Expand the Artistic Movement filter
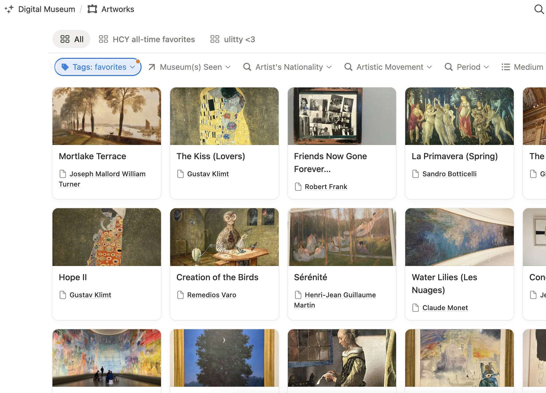The height and width of the screenshot is (393, 546). pos(388,67)
